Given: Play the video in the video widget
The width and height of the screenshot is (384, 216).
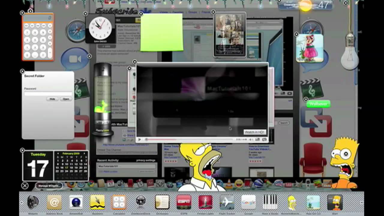Looking at the screenshot, I should click(x=139, y=139).
